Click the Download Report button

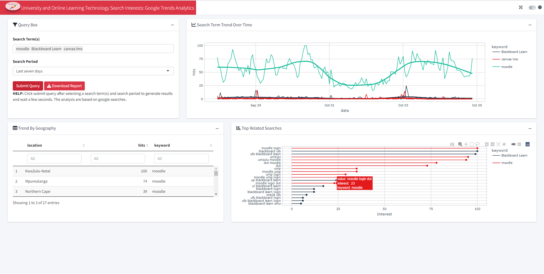[64, 86]
